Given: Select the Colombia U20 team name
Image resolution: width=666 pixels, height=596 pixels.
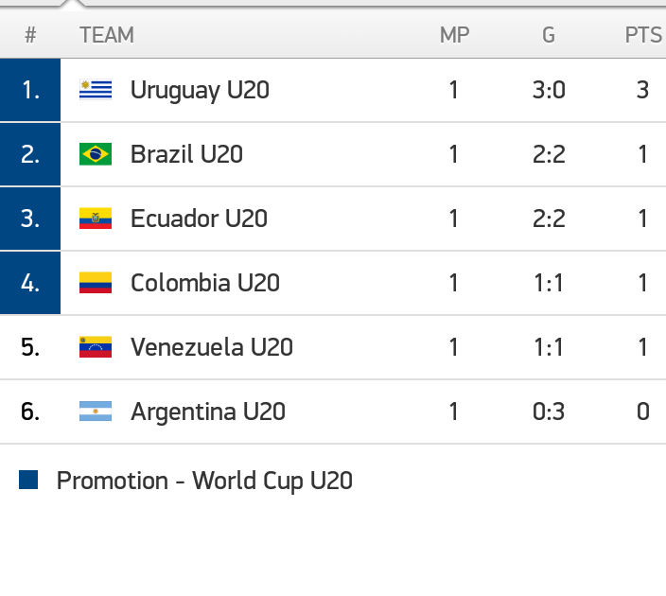Looking at the screenshot, I should click(204, 283).
